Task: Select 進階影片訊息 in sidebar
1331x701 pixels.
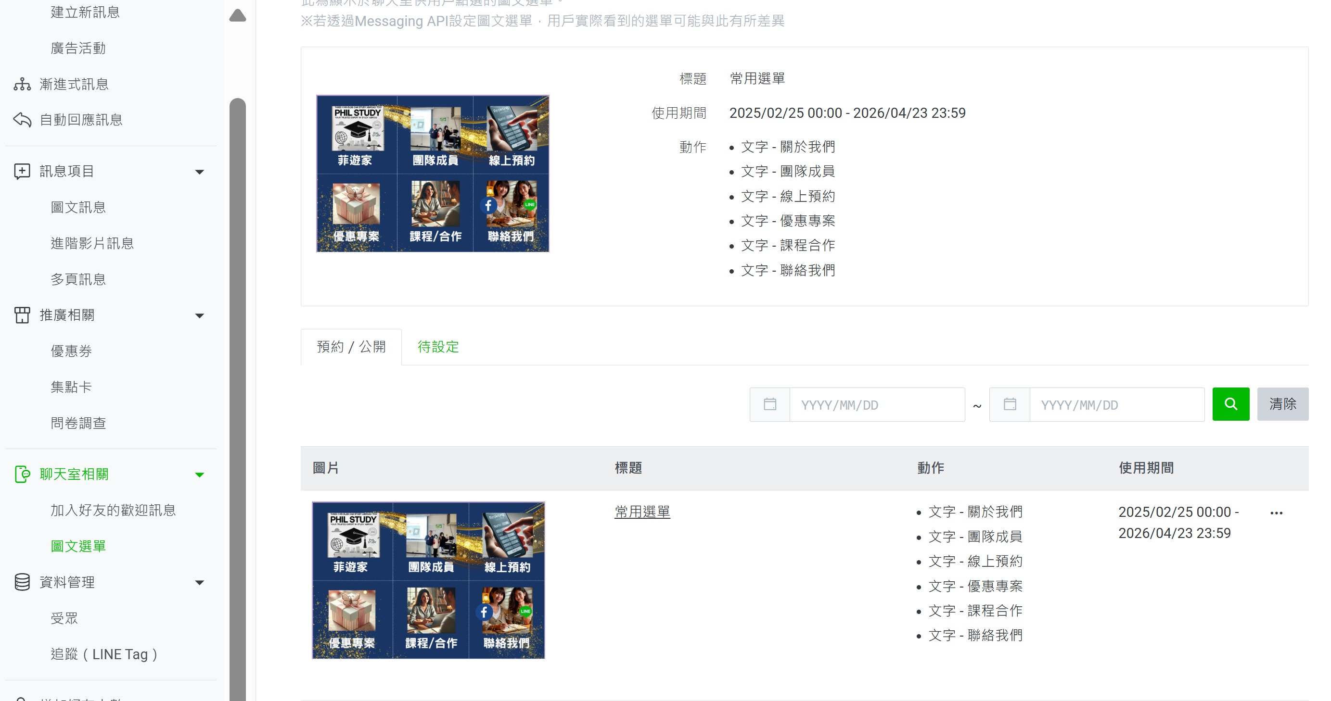Action: coord(92,244)
